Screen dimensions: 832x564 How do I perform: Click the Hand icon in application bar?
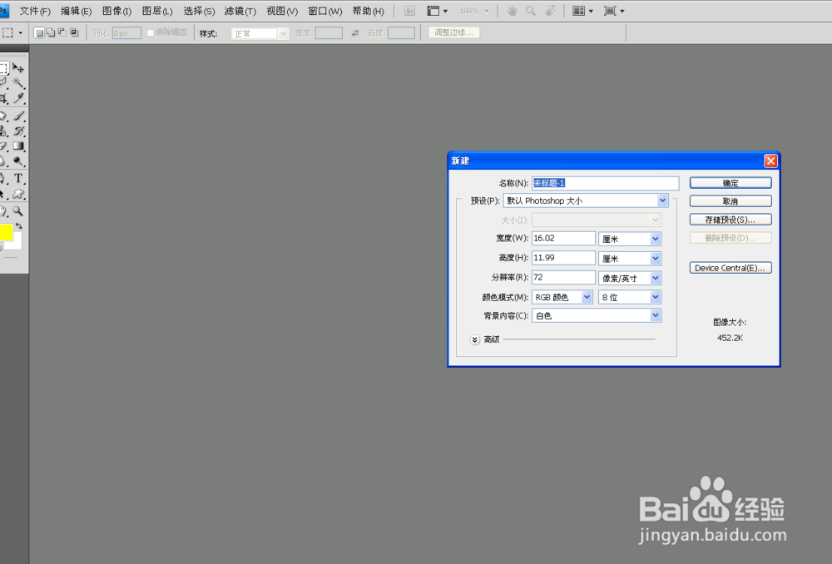pos(512,11)
